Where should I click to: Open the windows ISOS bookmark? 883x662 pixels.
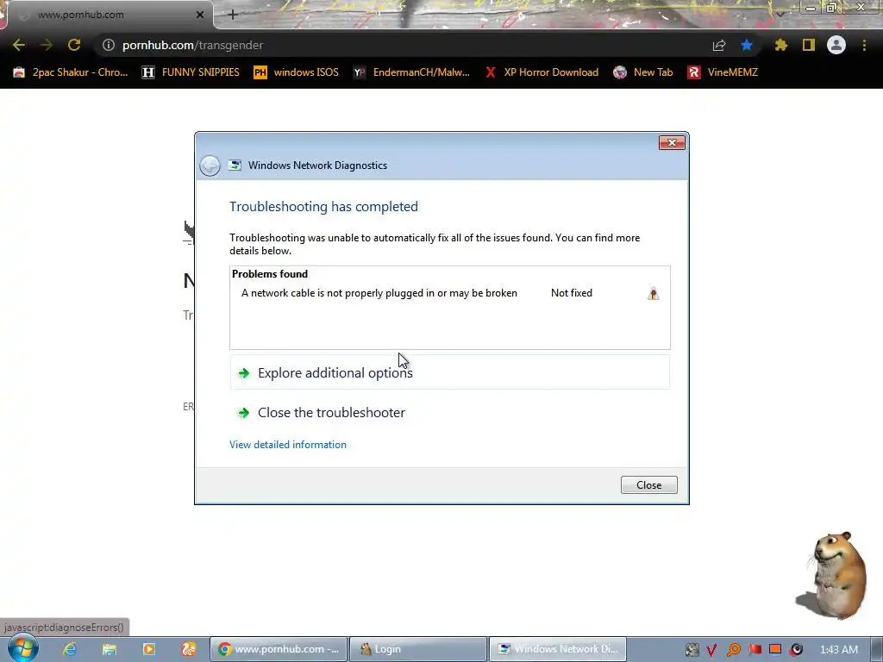coord(297,72)
